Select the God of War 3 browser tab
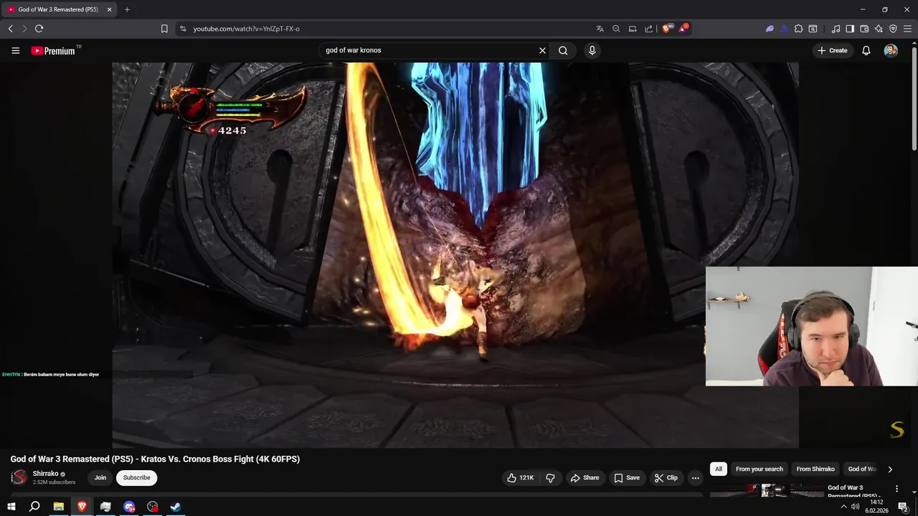918x516 pixels. coord(57,9)
